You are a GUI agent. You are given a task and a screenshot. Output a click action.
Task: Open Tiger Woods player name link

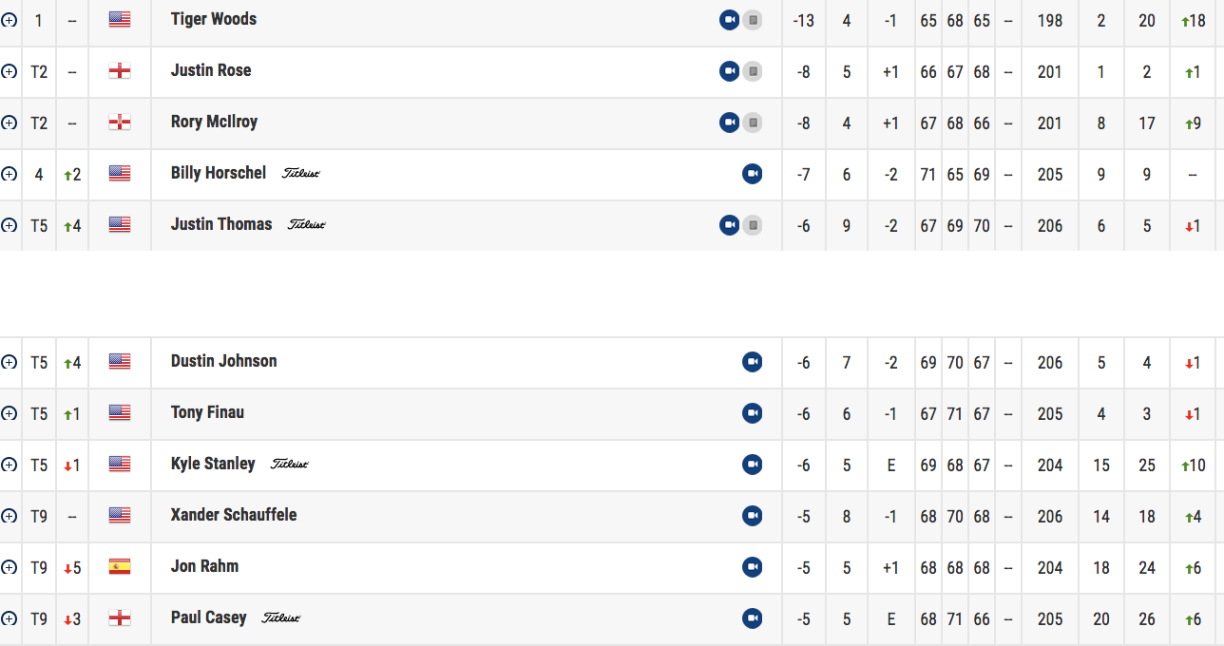[214, 19]
